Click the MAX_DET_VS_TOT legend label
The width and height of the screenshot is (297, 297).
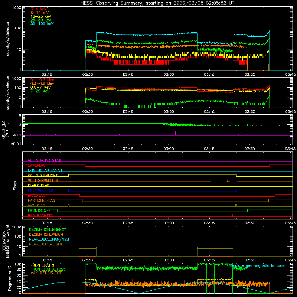46,273
